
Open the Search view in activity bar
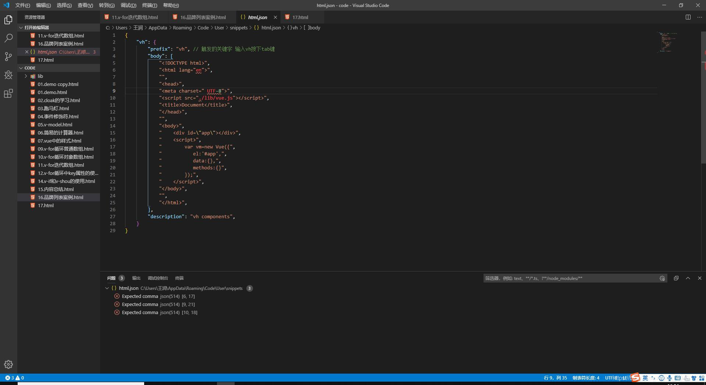pyautogui.click(x=8, y=38)
